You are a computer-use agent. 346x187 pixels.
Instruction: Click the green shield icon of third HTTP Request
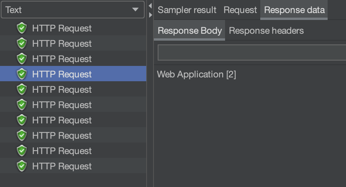point(22,59)
